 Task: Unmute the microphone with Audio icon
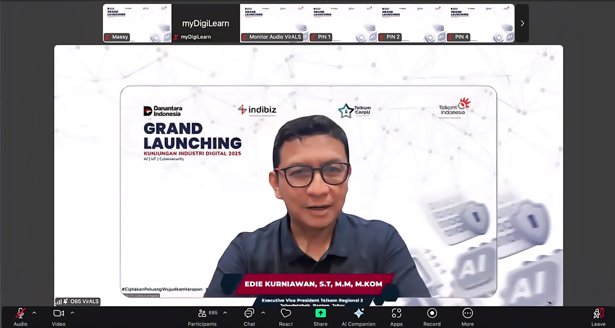(x=20, y=313)
